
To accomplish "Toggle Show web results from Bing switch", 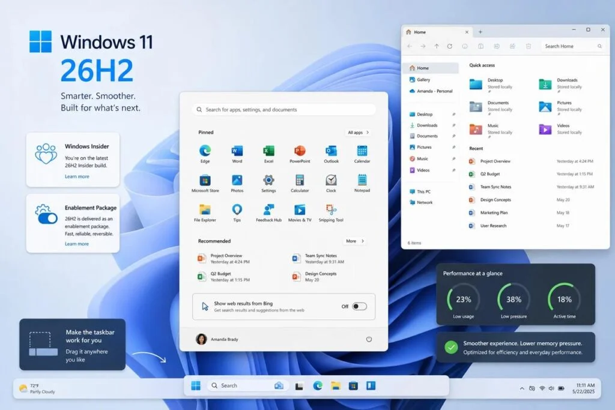I will [359, 306].
